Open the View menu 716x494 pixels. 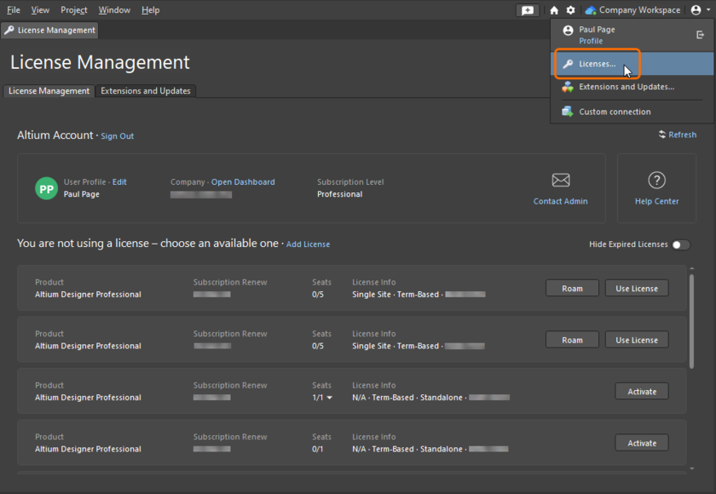pyautogui.click(x=39, y=9)
